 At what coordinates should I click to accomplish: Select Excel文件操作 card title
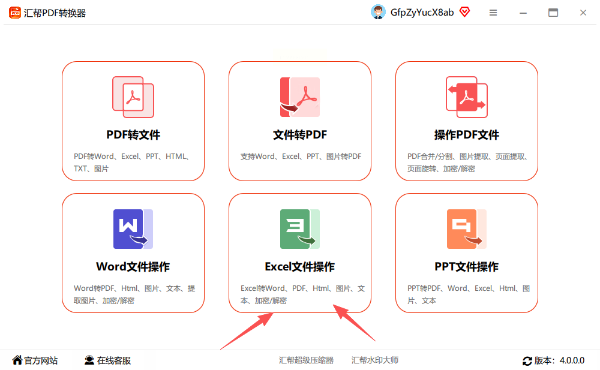coord(299,267)
